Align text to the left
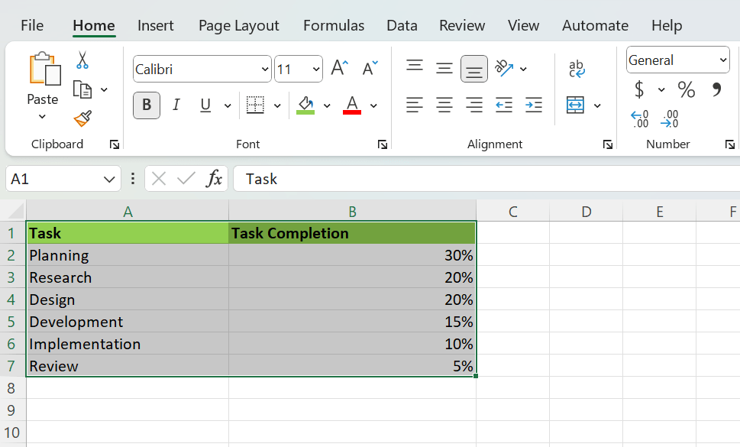The height and width of the screenshot is (447, 740). (415, 105)
